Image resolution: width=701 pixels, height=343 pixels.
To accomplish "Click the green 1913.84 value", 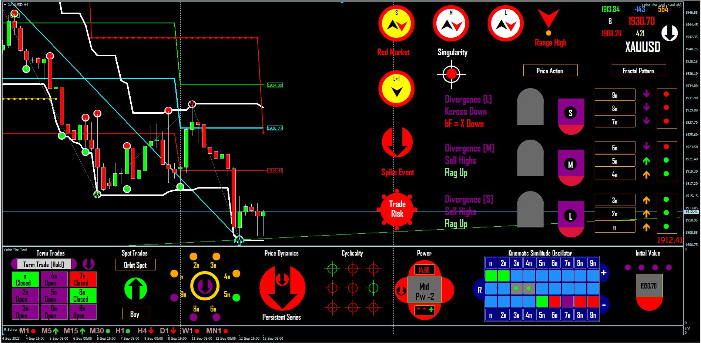I will click(610, 9).
